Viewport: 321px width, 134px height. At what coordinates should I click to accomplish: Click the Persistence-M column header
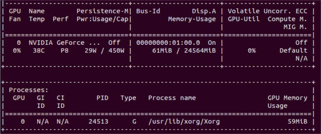click(102, 11)
